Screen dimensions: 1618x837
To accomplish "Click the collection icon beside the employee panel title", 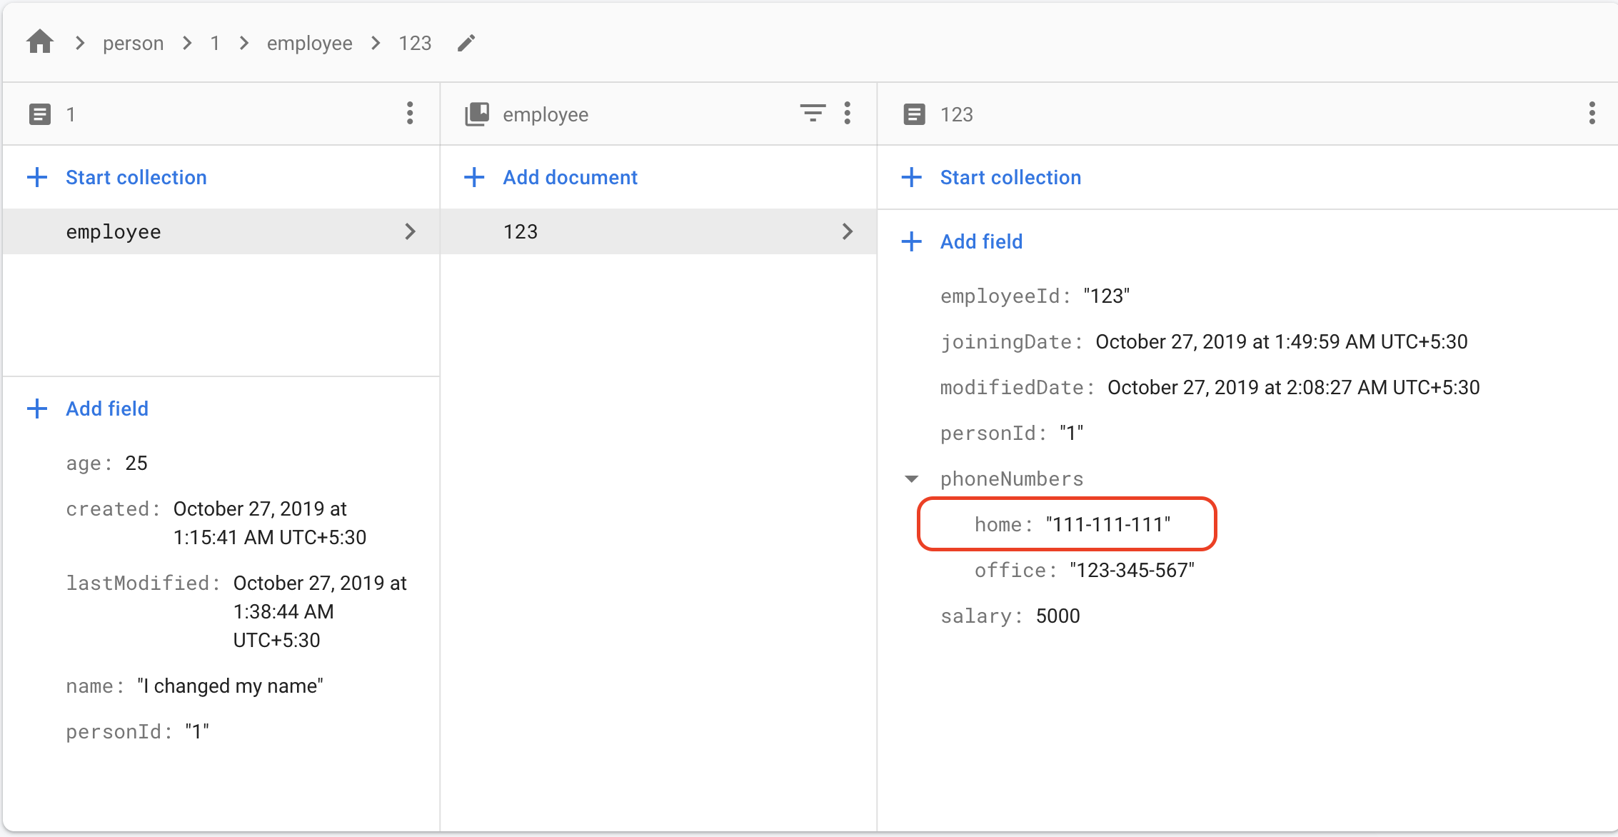I will click(476, 113).
